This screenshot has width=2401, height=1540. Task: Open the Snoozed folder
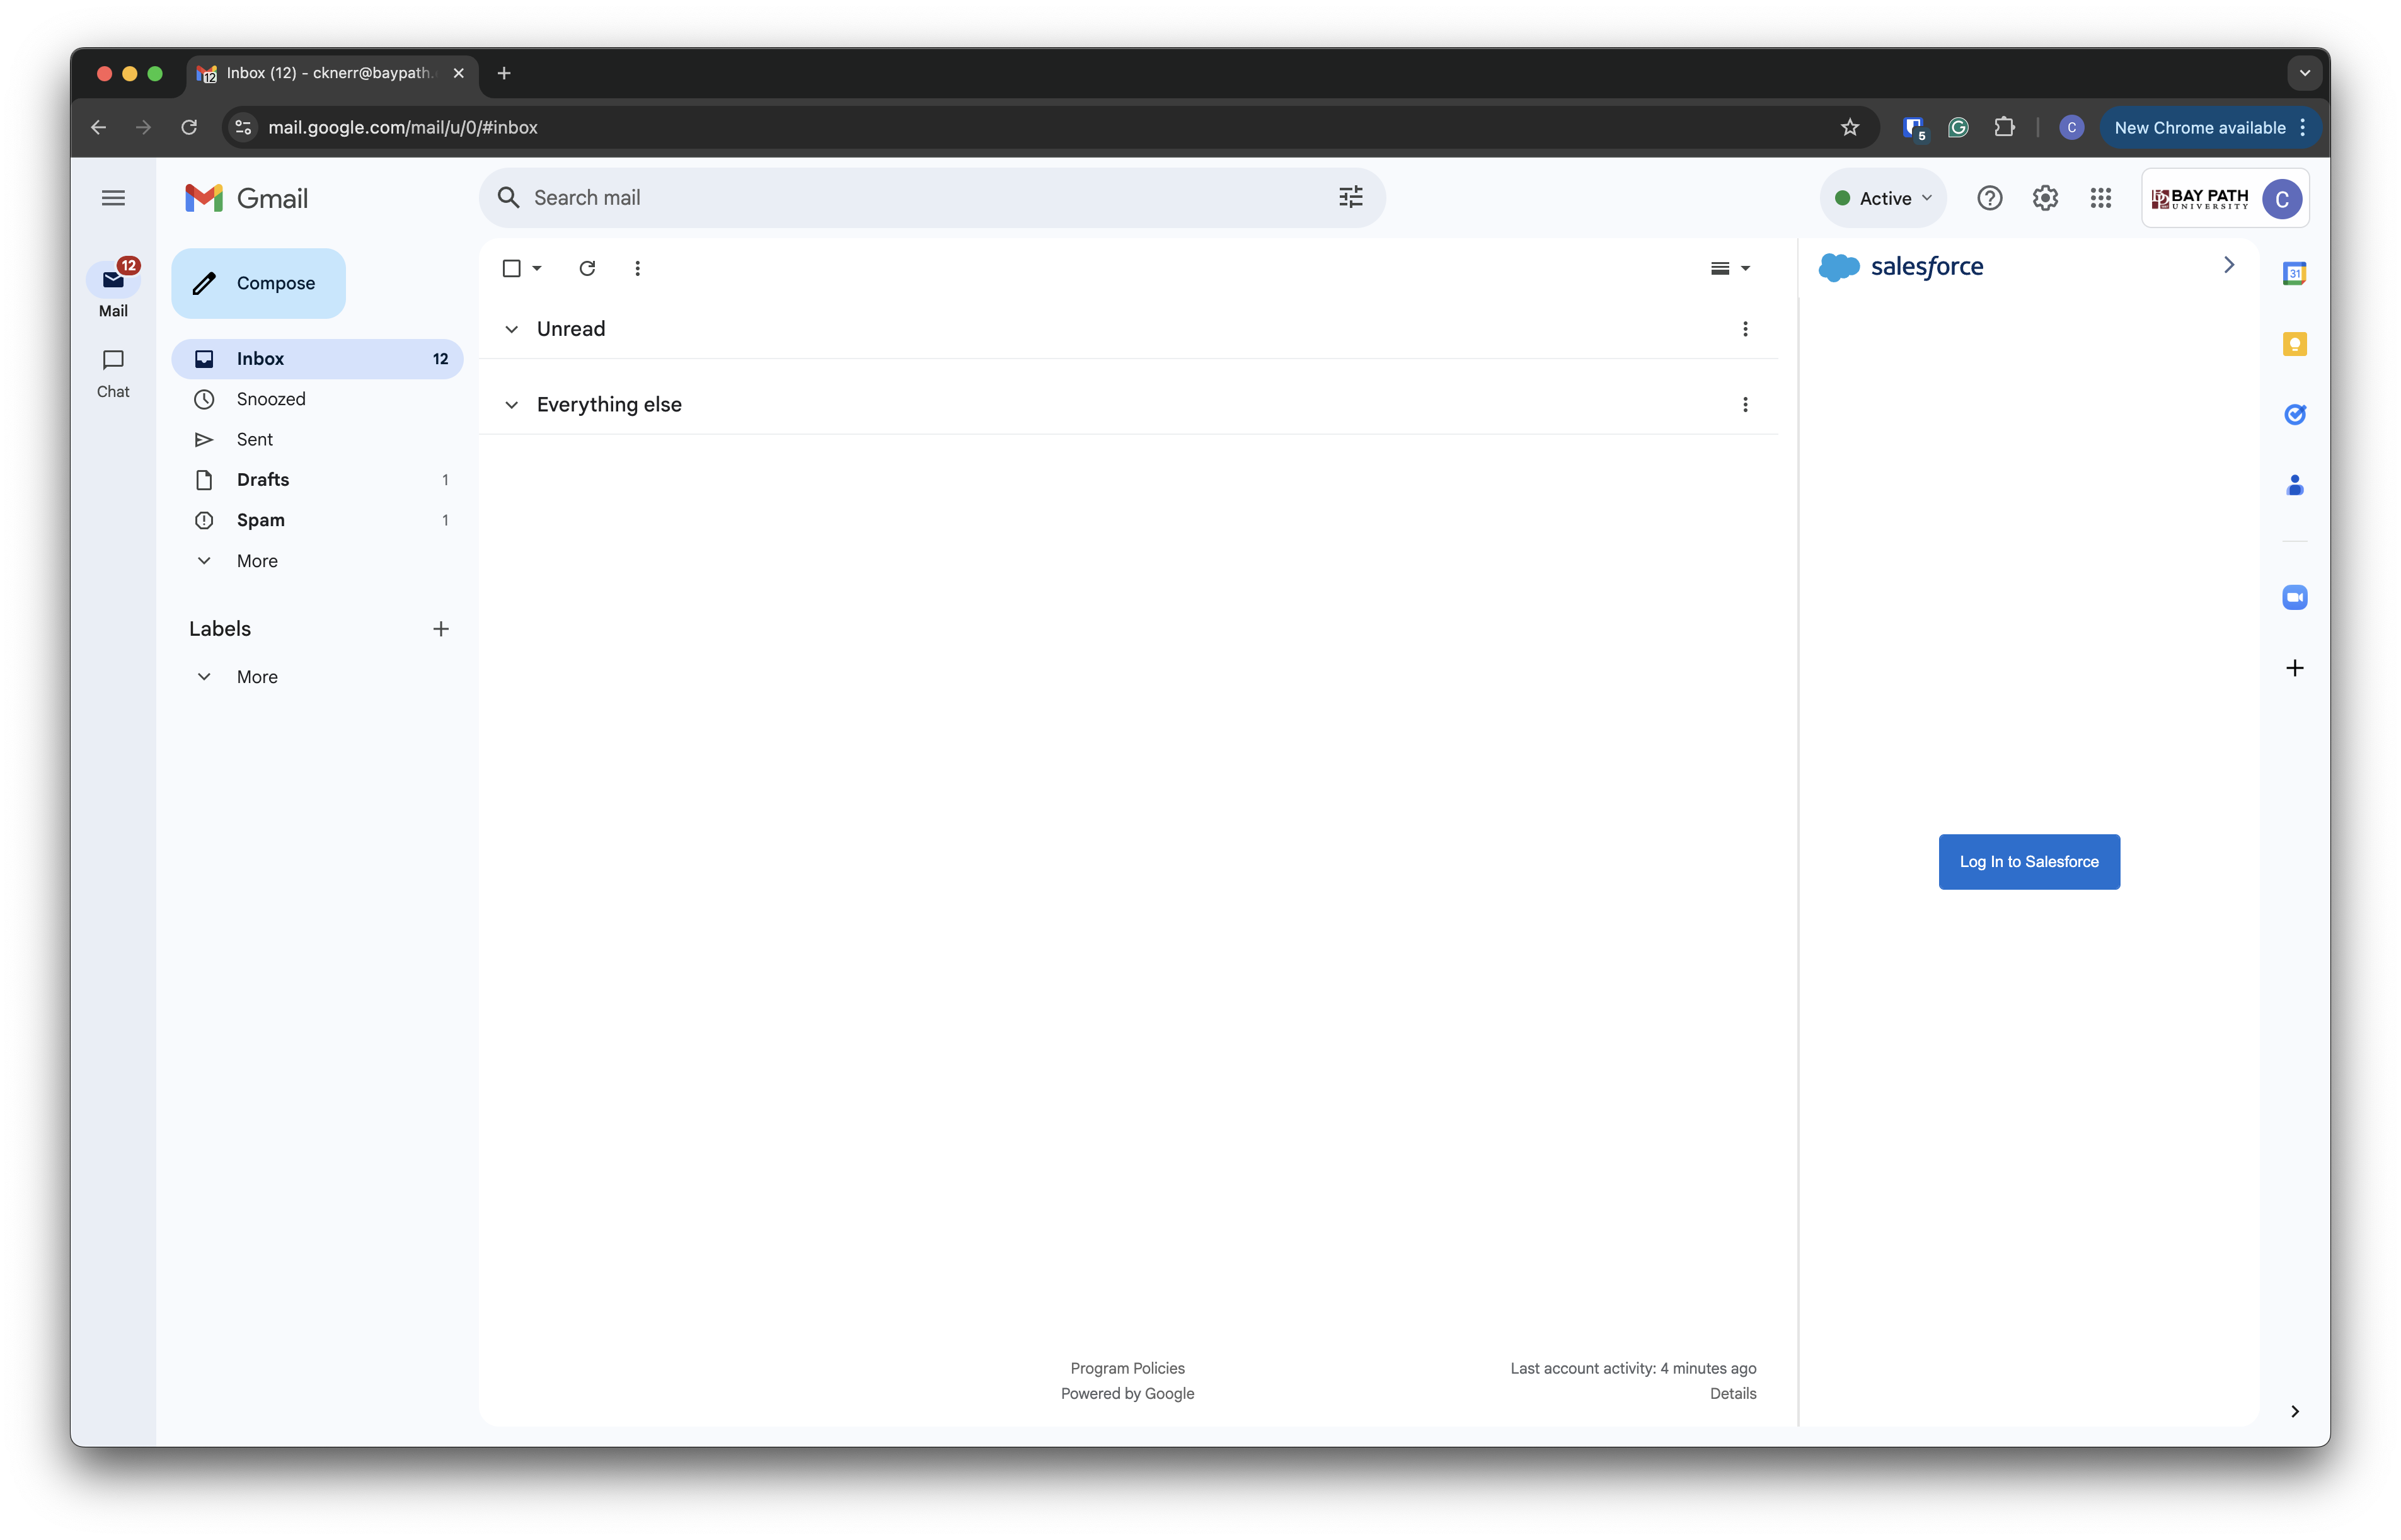point(271,399)
